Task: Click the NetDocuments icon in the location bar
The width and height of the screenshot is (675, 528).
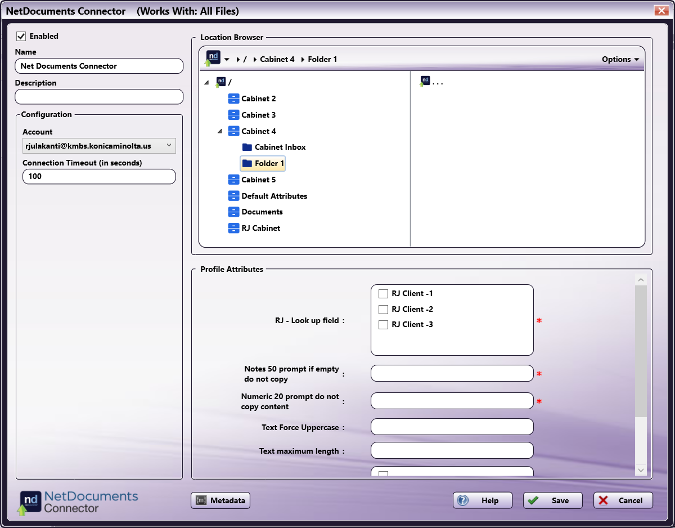Action: click(x=213, y=58)
